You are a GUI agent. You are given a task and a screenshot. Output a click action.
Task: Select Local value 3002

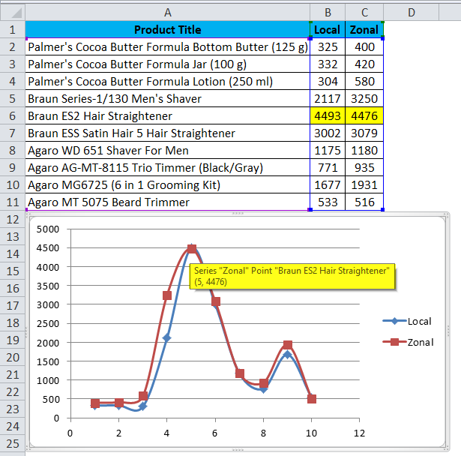[x=328, y=133]
